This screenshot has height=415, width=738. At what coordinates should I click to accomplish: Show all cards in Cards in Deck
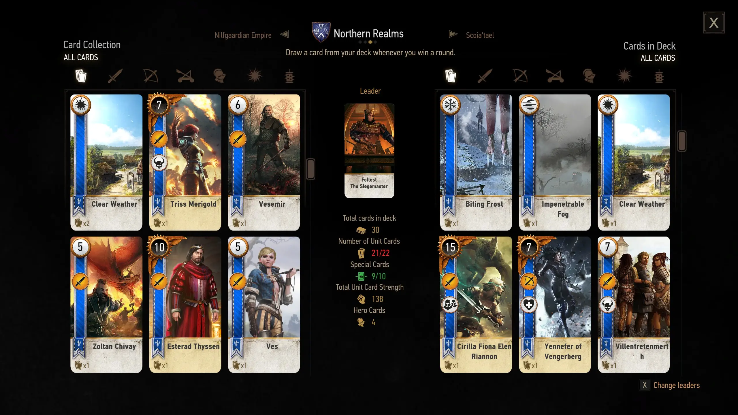[450, 76]
